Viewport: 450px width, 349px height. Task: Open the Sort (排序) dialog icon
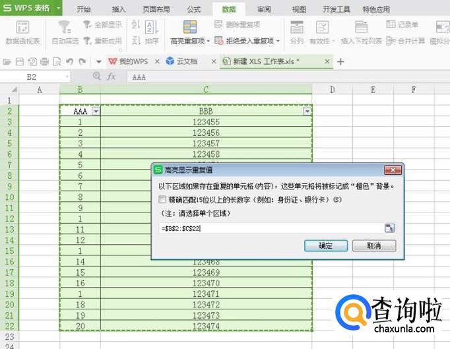coord(152,27)
